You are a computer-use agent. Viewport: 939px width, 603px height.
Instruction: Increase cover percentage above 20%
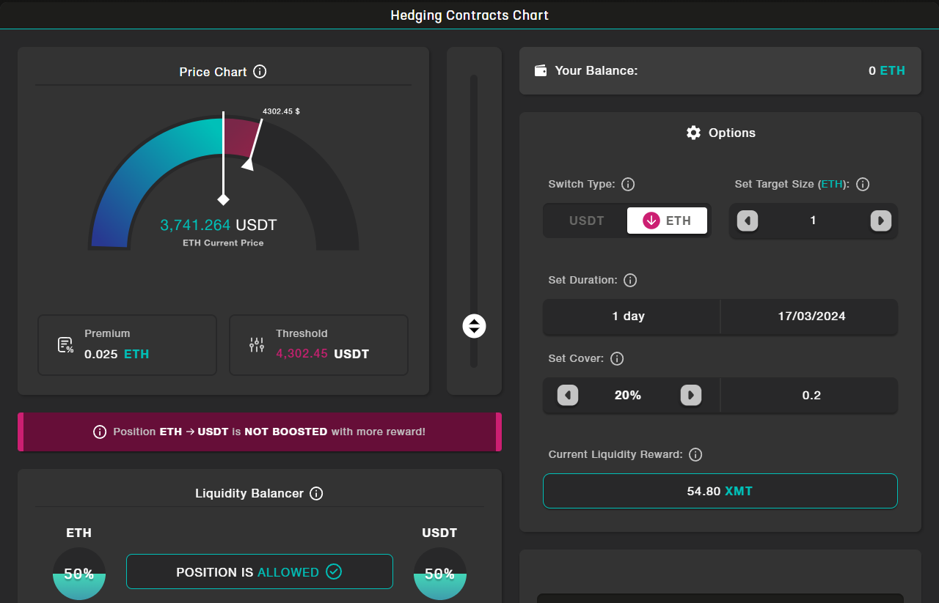pyautogui.click(x=690, y=396)
